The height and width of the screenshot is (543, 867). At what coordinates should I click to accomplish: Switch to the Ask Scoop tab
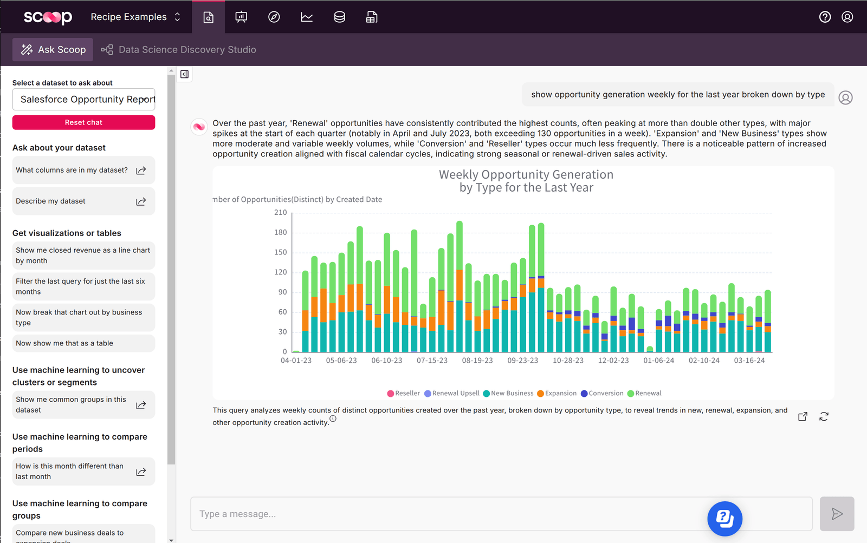pyautogui.click(x=52, y=49)
